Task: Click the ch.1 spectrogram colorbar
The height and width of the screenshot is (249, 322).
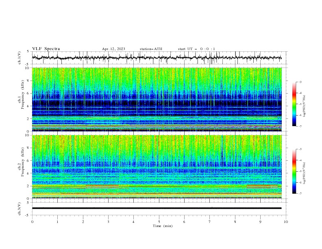Action: (x=294, y=104)
